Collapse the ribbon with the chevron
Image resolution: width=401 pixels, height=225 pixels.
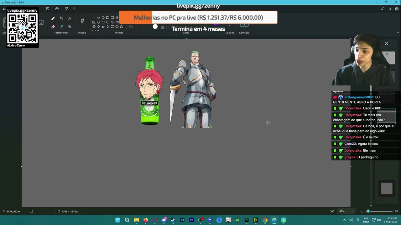(x=398, y=32)
